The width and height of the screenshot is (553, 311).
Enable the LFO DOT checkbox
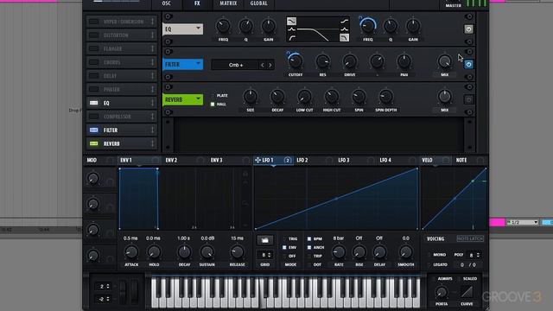[309, 264]
